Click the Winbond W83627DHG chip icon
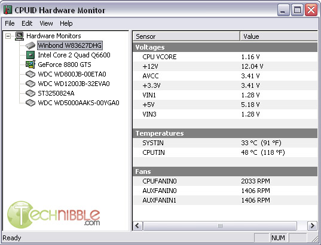This screenshot has height=245, width=321. click(x=30, y=45)
